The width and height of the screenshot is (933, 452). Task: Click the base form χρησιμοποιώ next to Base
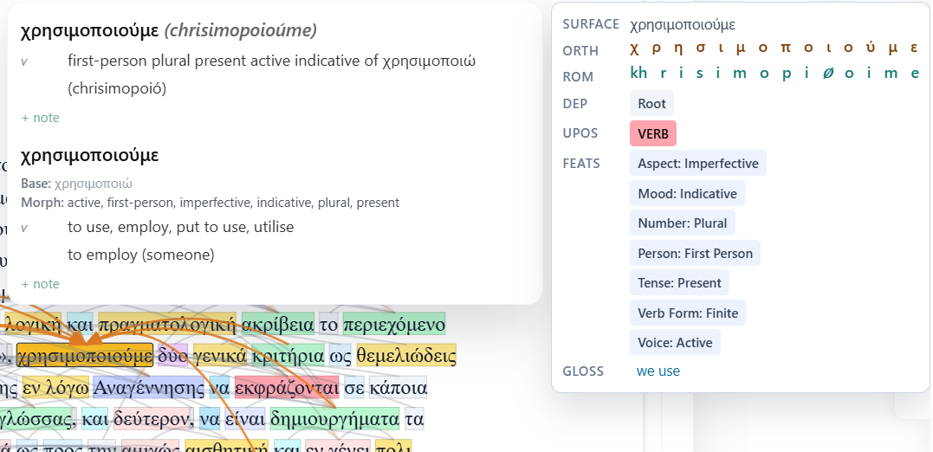pyautogui.click(x=94, y=184)
